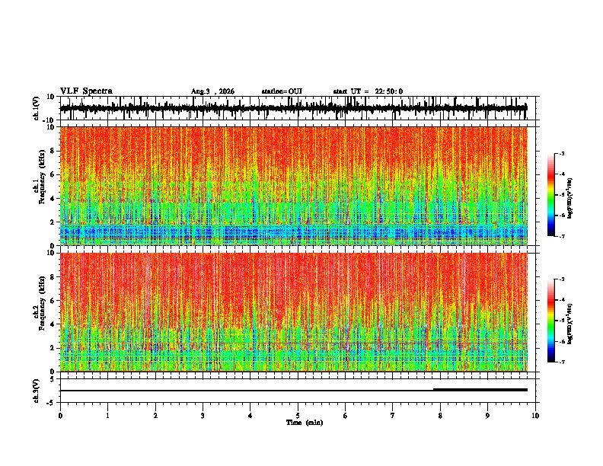Click the ch.1 spectrogram panel
603x466 pixels.
pyautogui.click(x=294, y=186)
